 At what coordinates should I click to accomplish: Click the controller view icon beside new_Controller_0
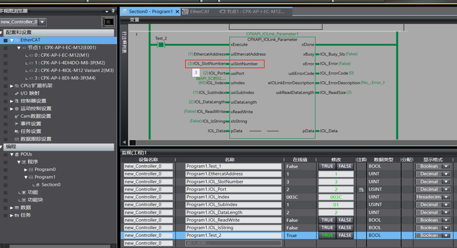pyautogui.click(x=108, y=22)
